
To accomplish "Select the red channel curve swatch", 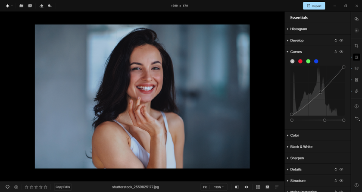I will [300, 61].
